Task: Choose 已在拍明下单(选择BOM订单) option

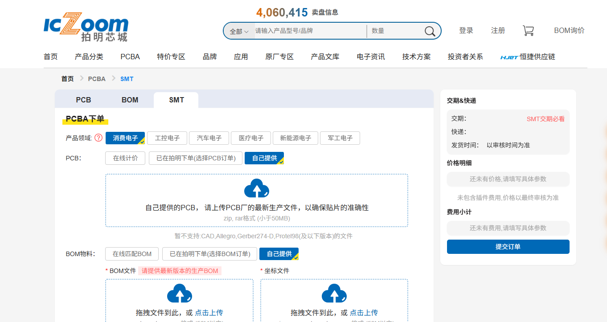Action: [x=209, y=254]
